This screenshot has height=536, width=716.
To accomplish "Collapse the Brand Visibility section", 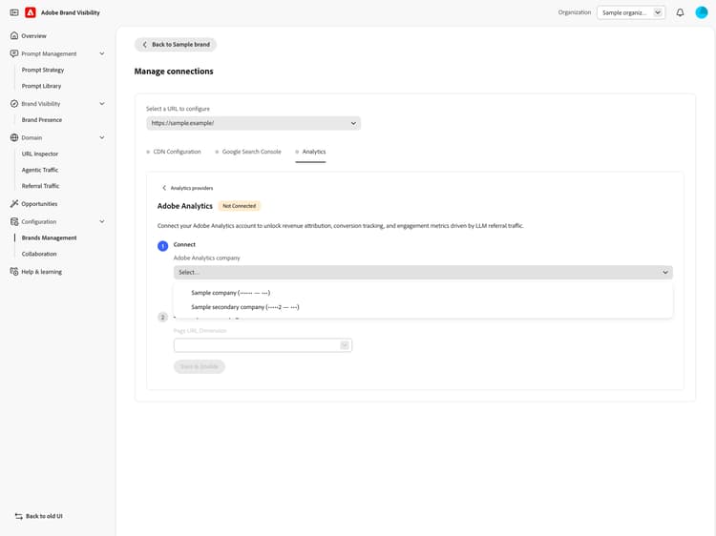I will coord(102,104).
